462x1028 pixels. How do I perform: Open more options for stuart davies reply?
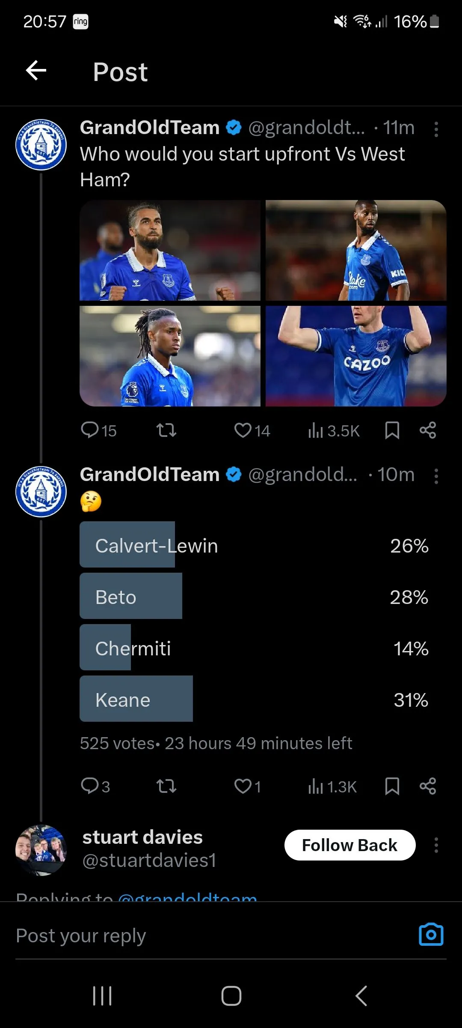[436, 845]
